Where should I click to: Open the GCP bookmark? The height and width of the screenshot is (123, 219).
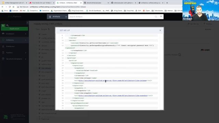coord(138,11)
